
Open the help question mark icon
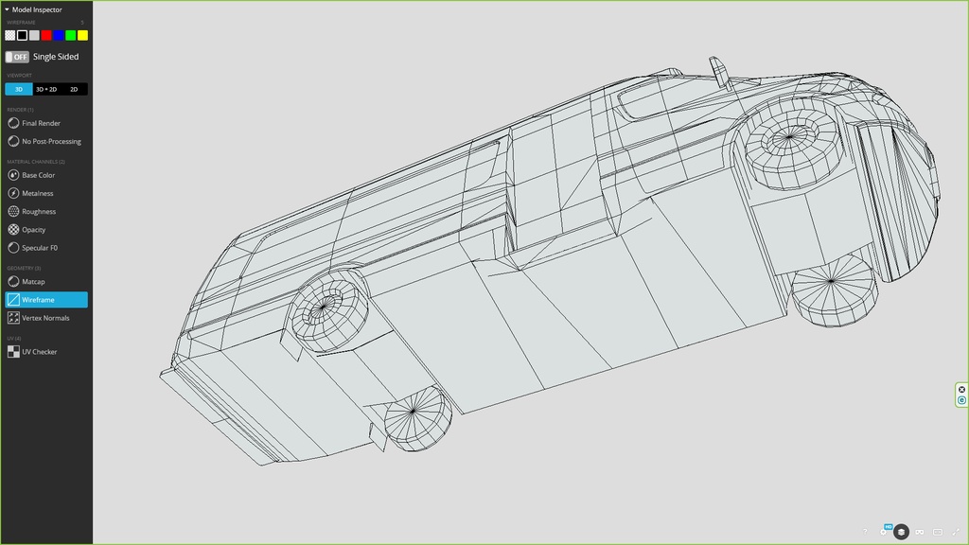[x=865, y=532]
